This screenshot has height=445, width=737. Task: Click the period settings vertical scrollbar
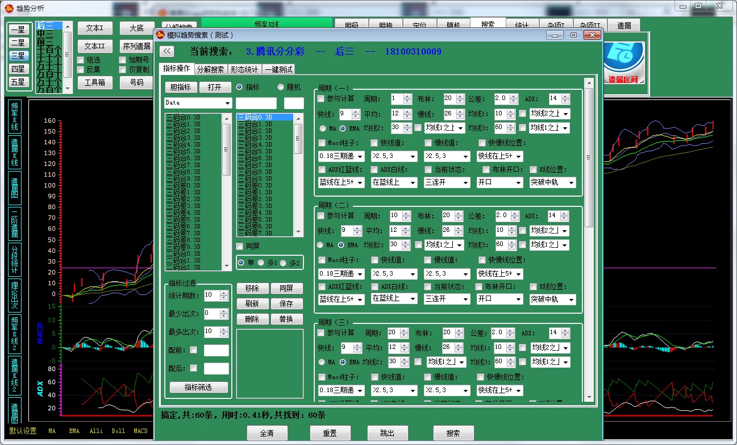pyautogui.click(x=589, y=244)
